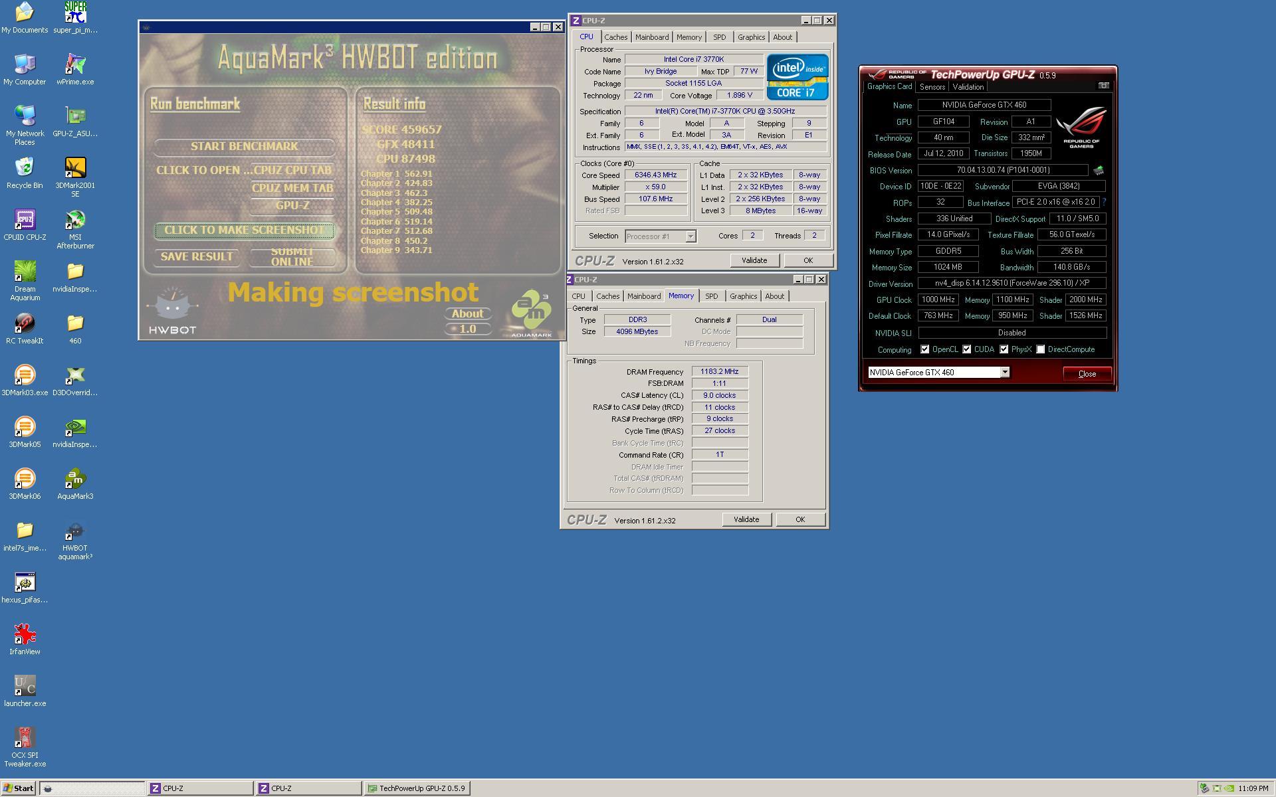Open SPD tab in lower CPU-Z window
The image size is (1276, 797).
point(712,296)
